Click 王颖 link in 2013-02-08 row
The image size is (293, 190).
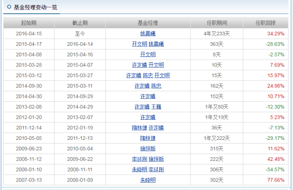tap(156, 107)
